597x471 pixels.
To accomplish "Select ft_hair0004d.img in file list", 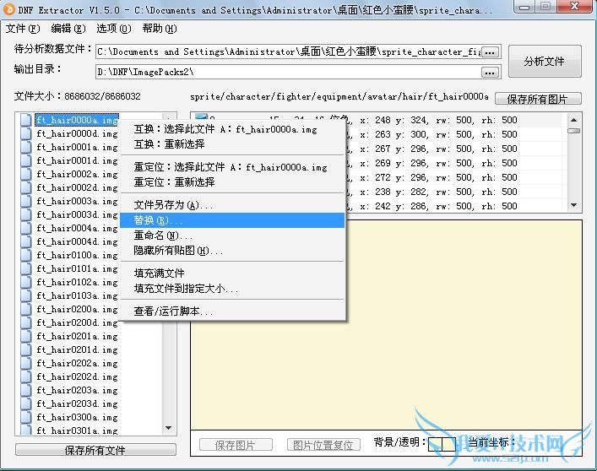I will tap(77, 241).
